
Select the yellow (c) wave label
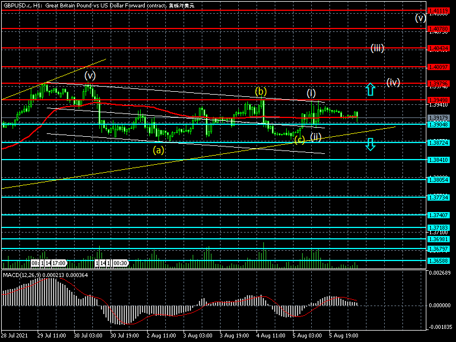tap(300, 140)
